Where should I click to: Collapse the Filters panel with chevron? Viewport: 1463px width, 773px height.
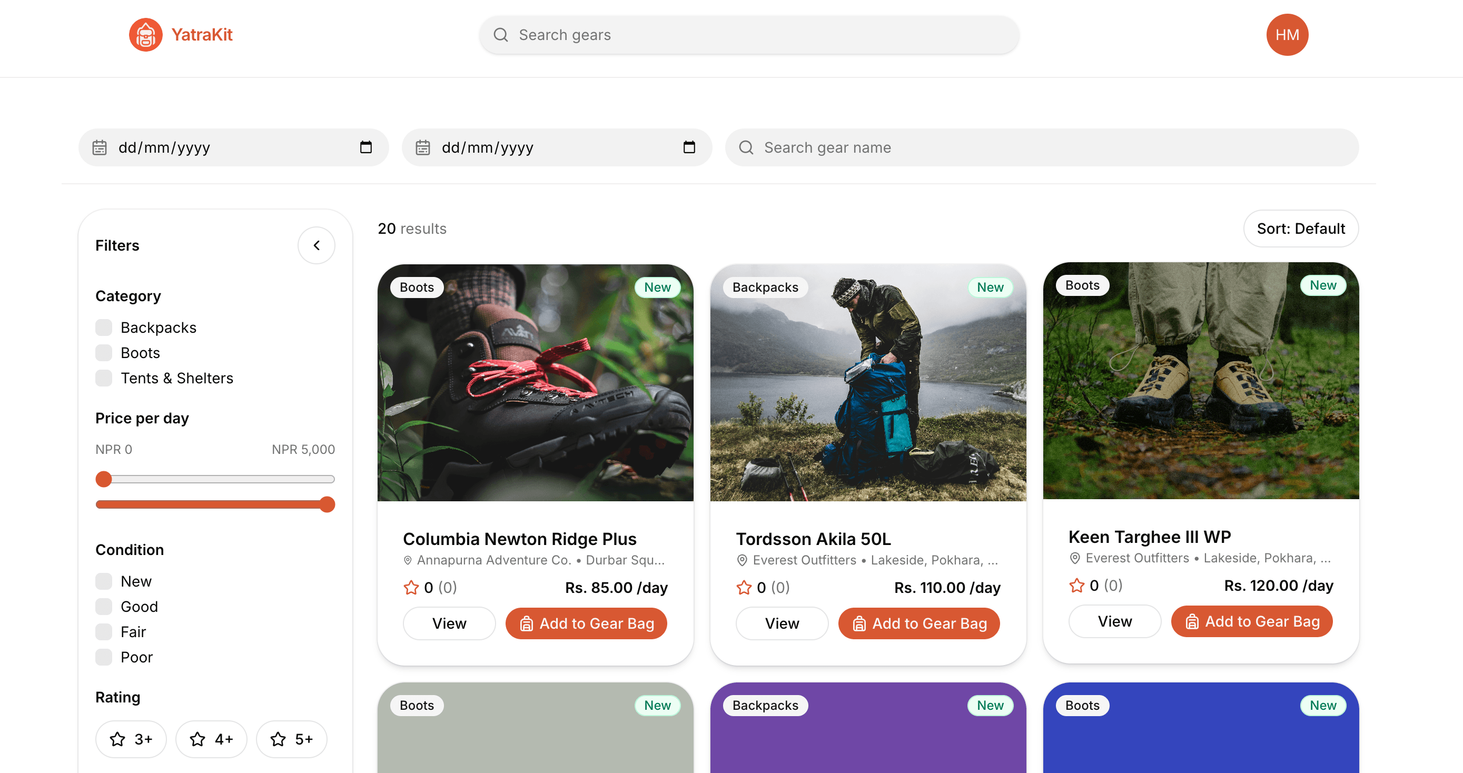pos(317,245)
